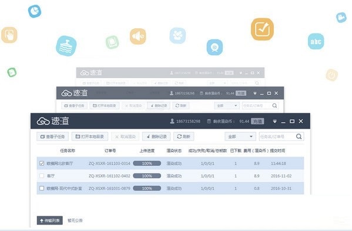Click the 剩余渲染币 coin icon in front window
Screen dimensions: 352x231
[209, 121]
